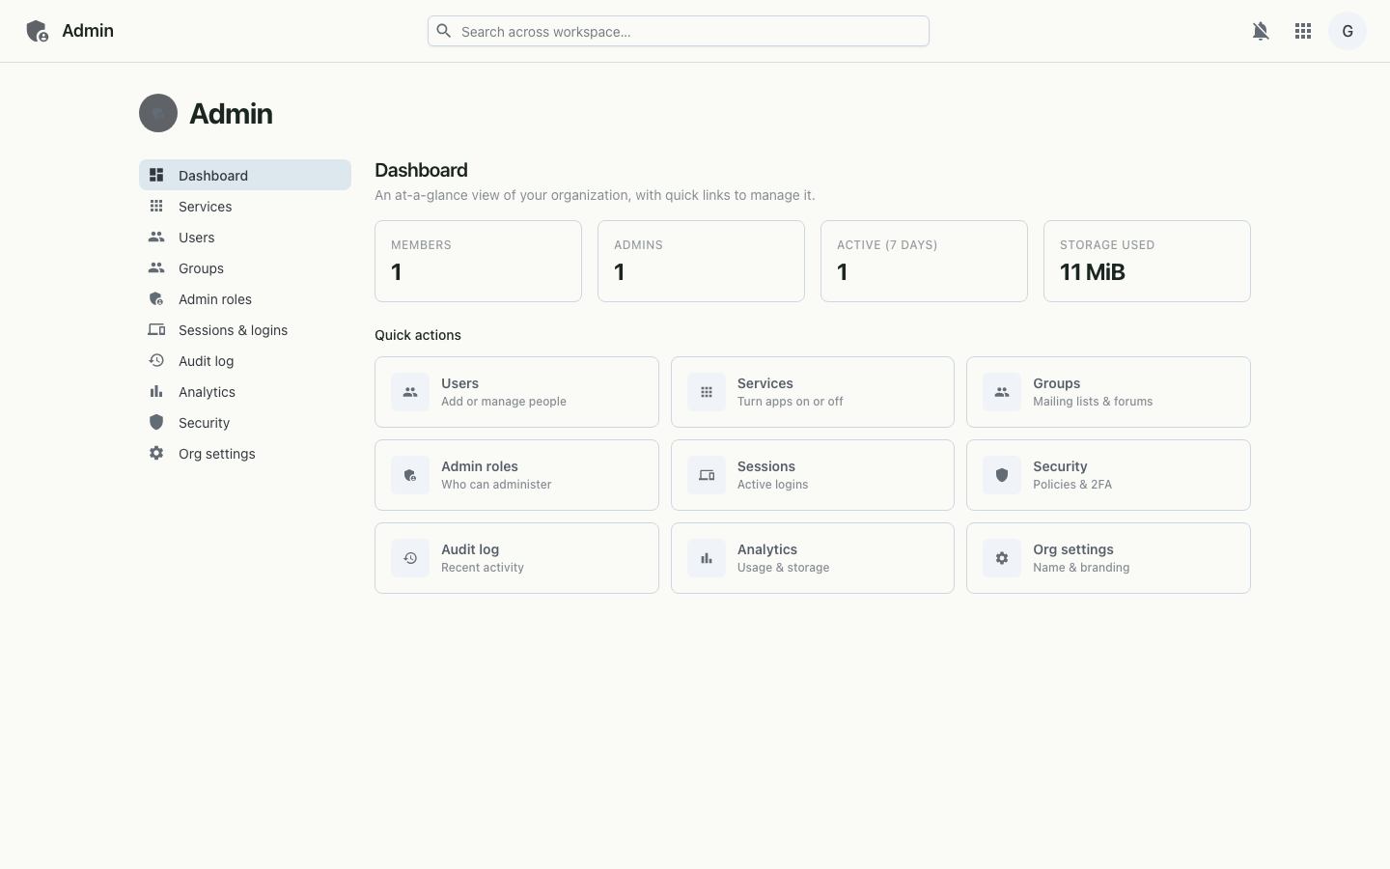1390x869 pixels.
Task: Click the large 'Dashboard' page heading
Action: [421, 170]
